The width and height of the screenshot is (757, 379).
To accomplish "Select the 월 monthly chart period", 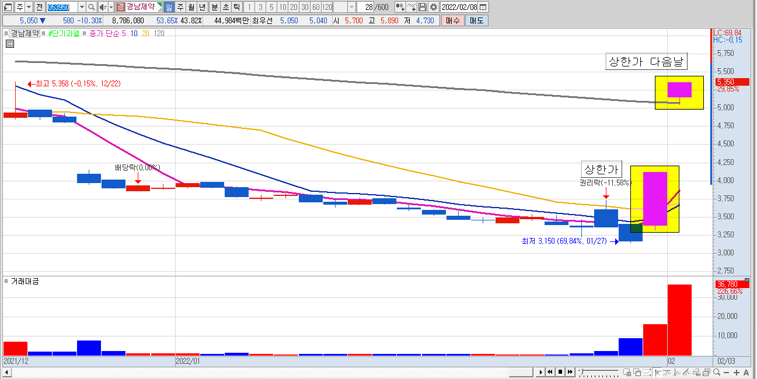I will point(191,7).
